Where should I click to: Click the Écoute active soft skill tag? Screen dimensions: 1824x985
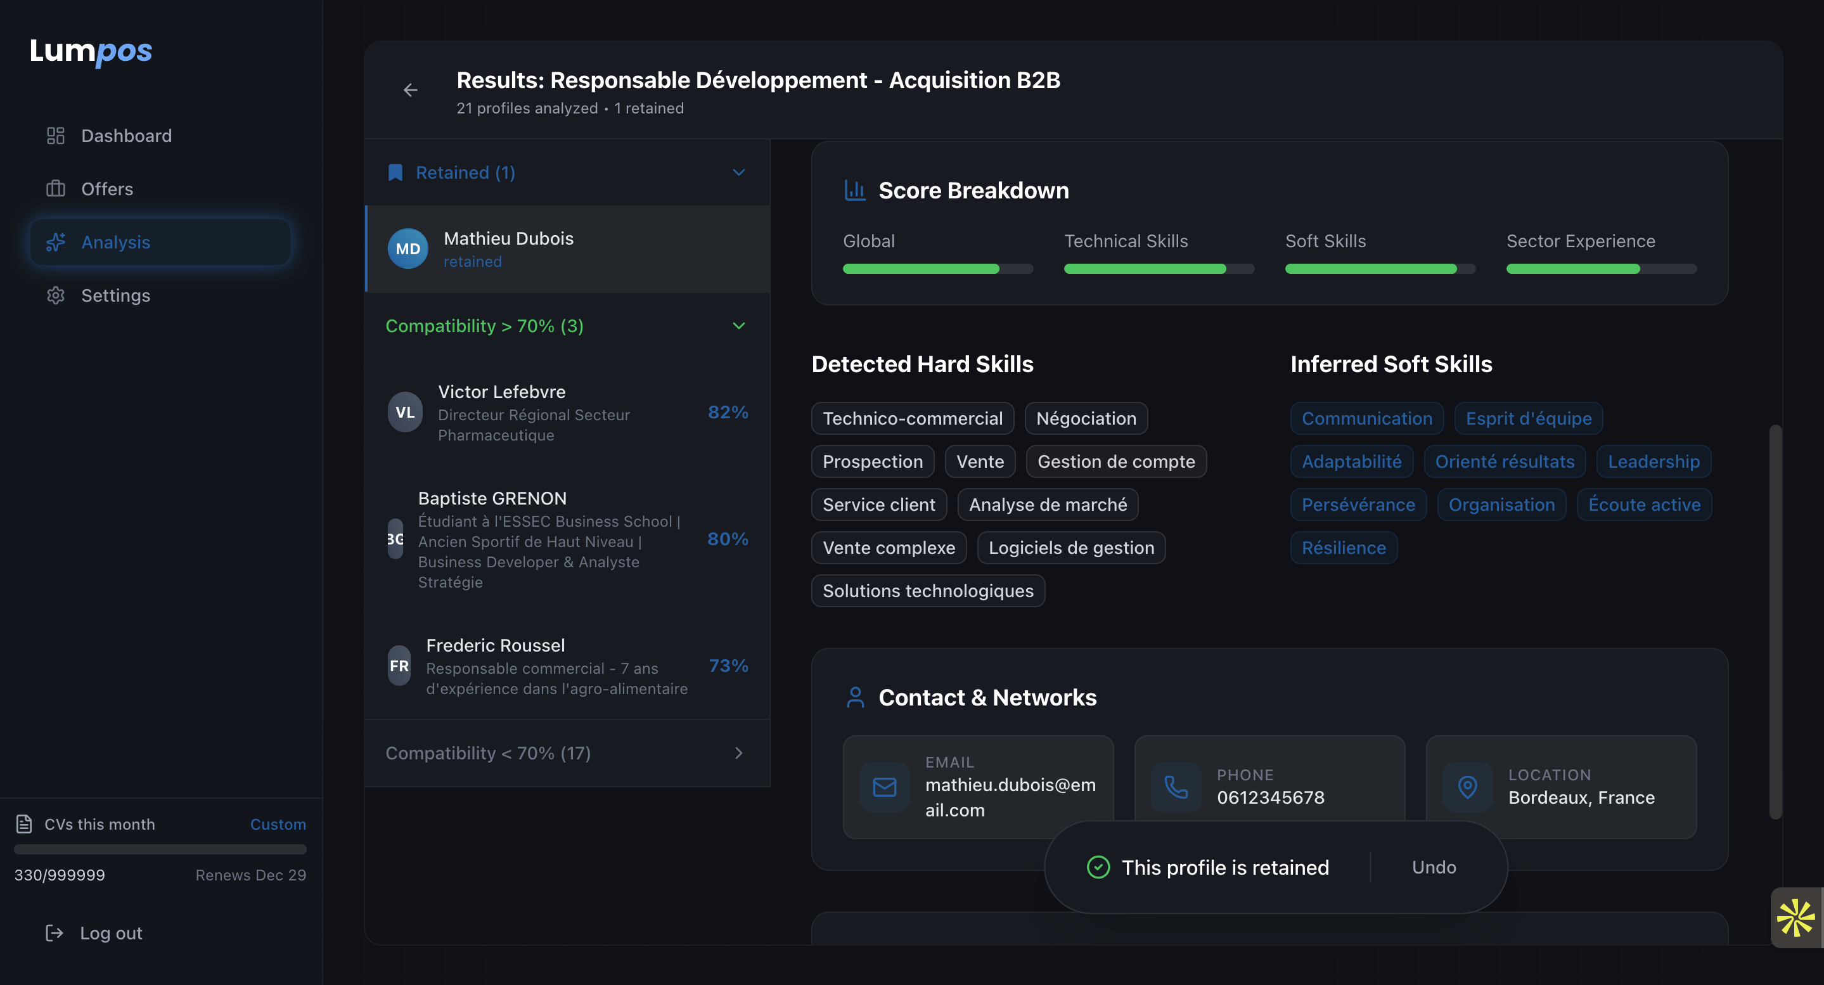pyautogui.click(x=1643, y=504)
